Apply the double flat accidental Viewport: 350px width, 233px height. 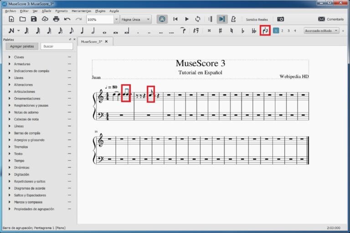pos(254,31)
